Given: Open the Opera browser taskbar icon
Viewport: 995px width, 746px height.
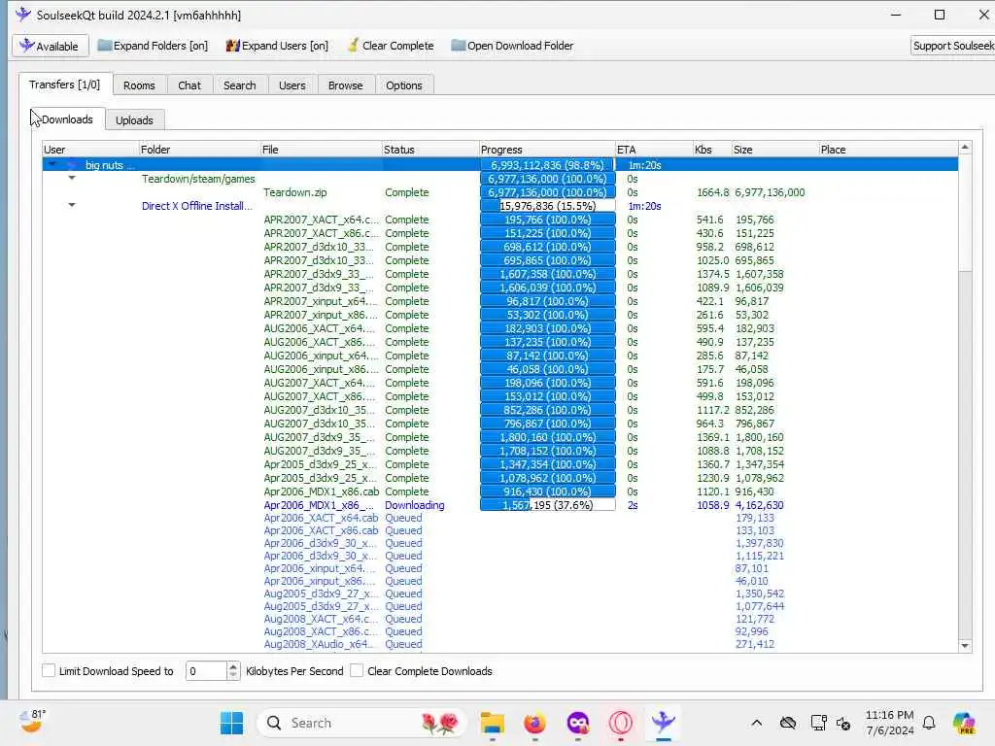Looking at the screenshot, I should coord(621,723).
